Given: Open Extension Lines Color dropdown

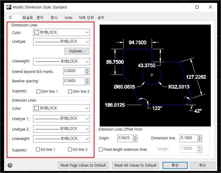Looking at the screenshot, I should tap(61, 108).
